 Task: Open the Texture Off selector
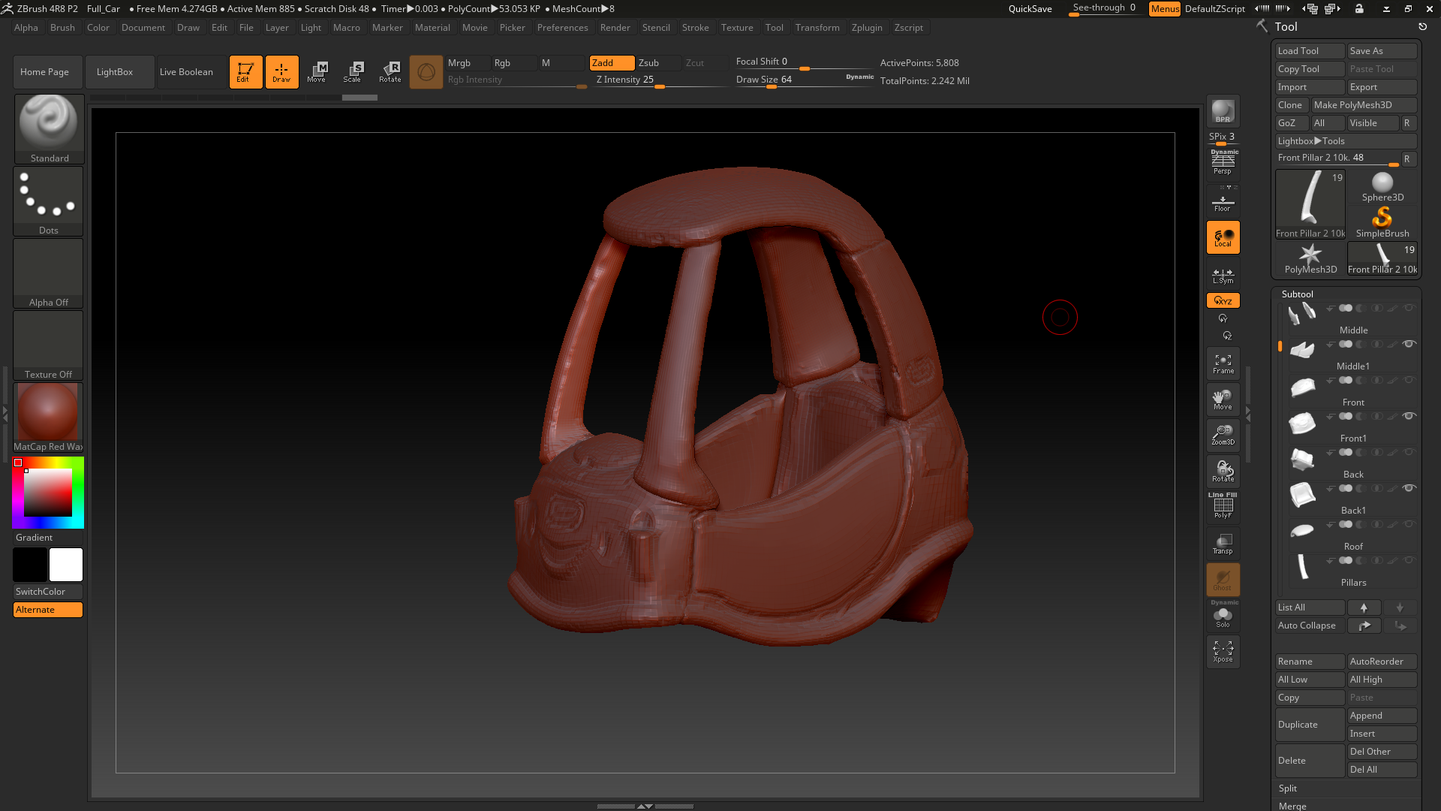(49, 345)
